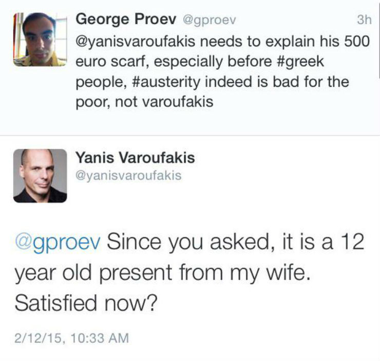
Task: Click the George Proev display name
Action: (x=125, y=21)
